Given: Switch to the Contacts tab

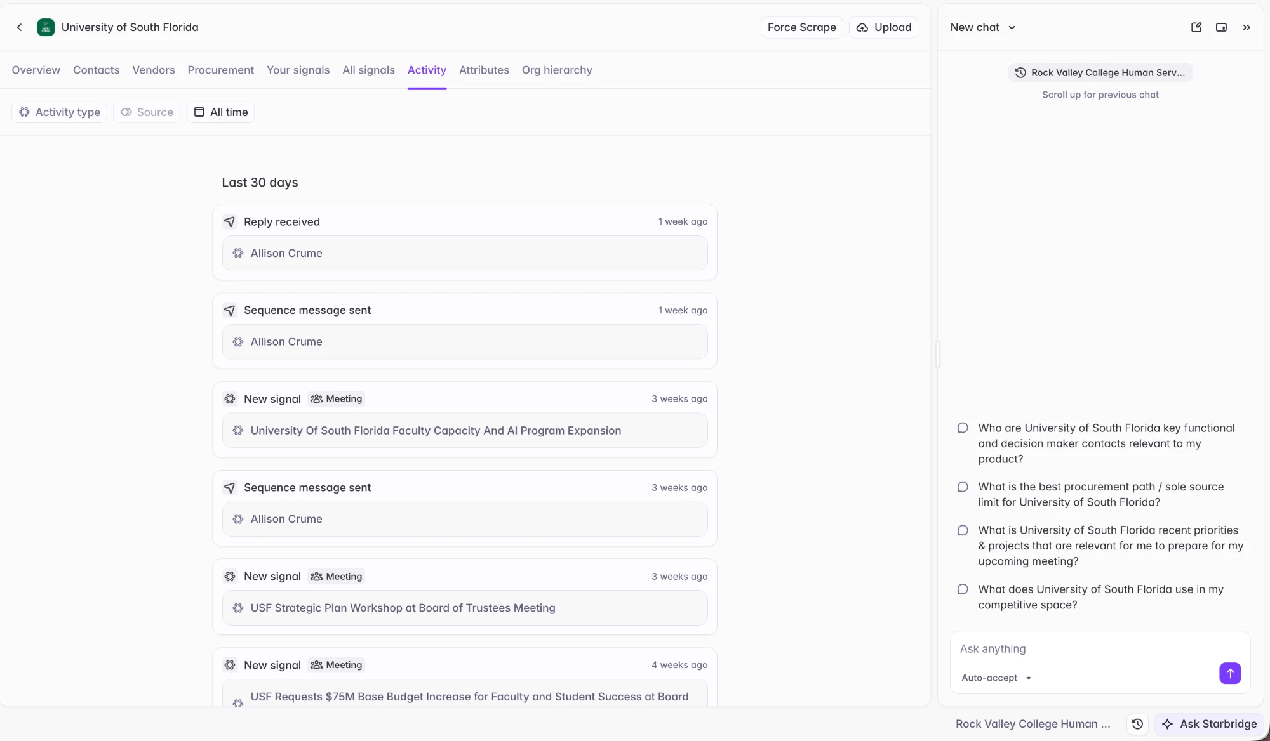Looking at the screenshot, I should point(96,70).
